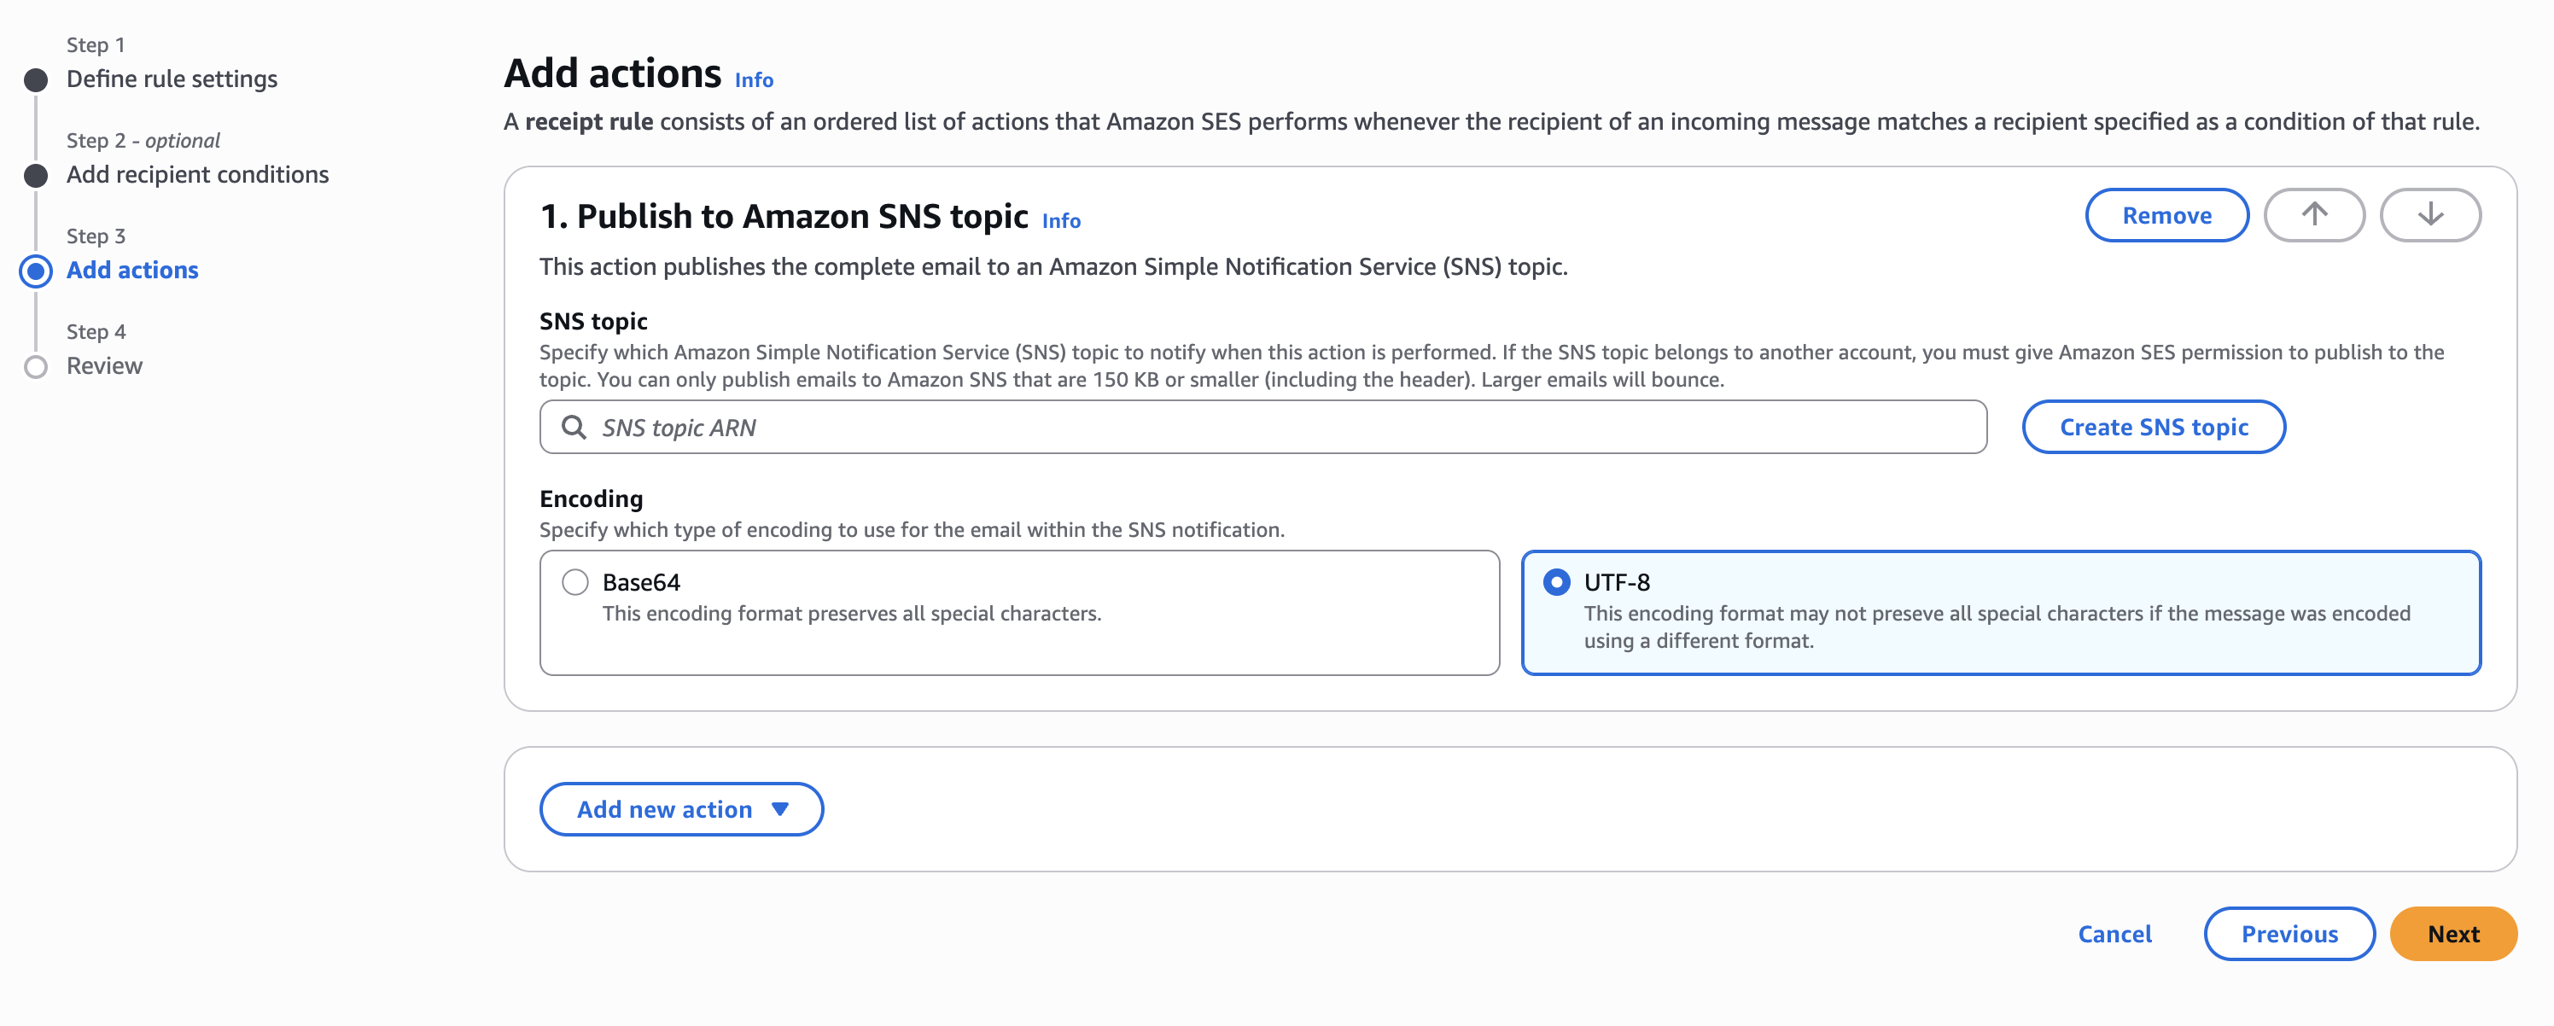
Task: Select UTF-8 encoding radio button
Action: coord(1555,582)
